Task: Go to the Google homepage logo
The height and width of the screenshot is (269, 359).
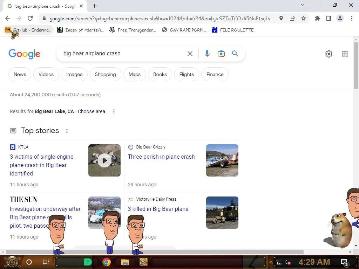Action: coord(24,54)
